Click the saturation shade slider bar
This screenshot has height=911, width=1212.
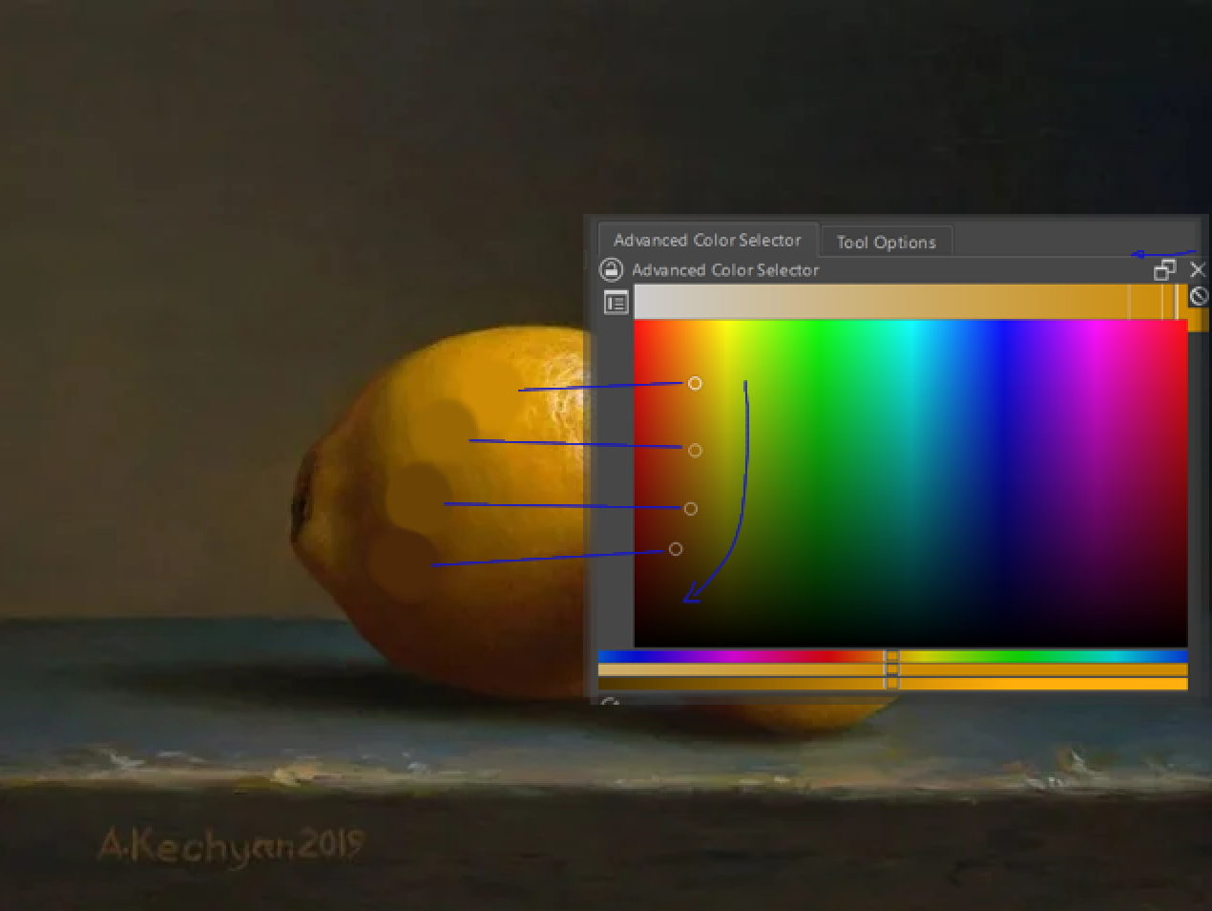point(892,669)
